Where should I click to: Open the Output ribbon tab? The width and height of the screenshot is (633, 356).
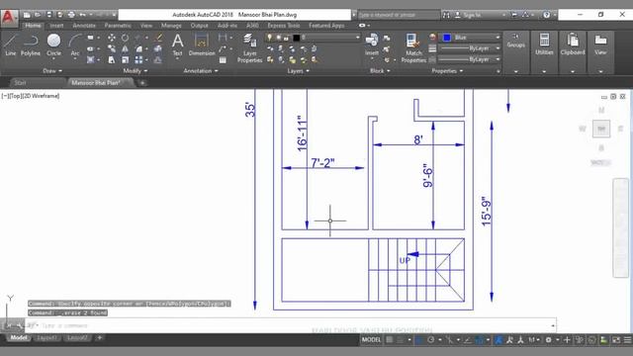point(199,26)
